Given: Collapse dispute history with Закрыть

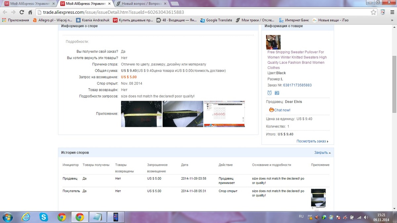Looking at the screenshot, I should (x=322, y=153).
